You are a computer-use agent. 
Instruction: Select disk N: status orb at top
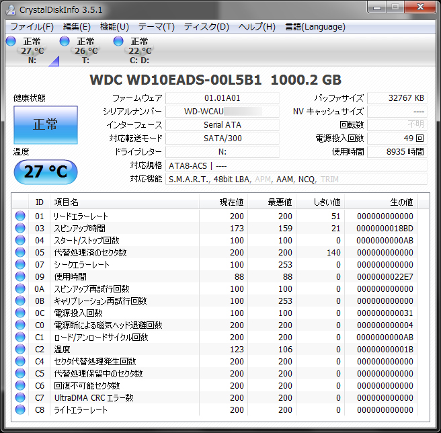click(x=11, y=41)
